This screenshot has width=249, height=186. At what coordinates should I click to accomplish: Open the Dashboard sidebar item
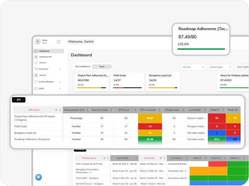point(49,51)
